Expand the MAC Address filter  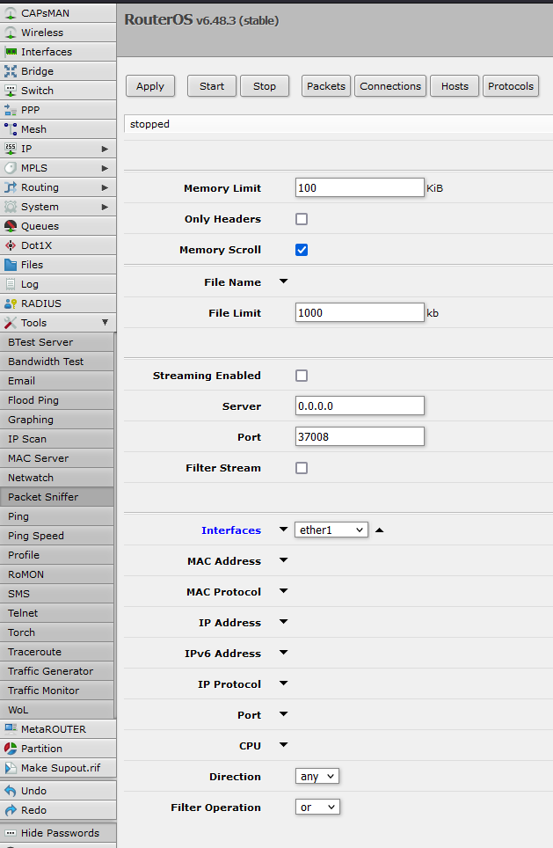[x=283, y=560]
